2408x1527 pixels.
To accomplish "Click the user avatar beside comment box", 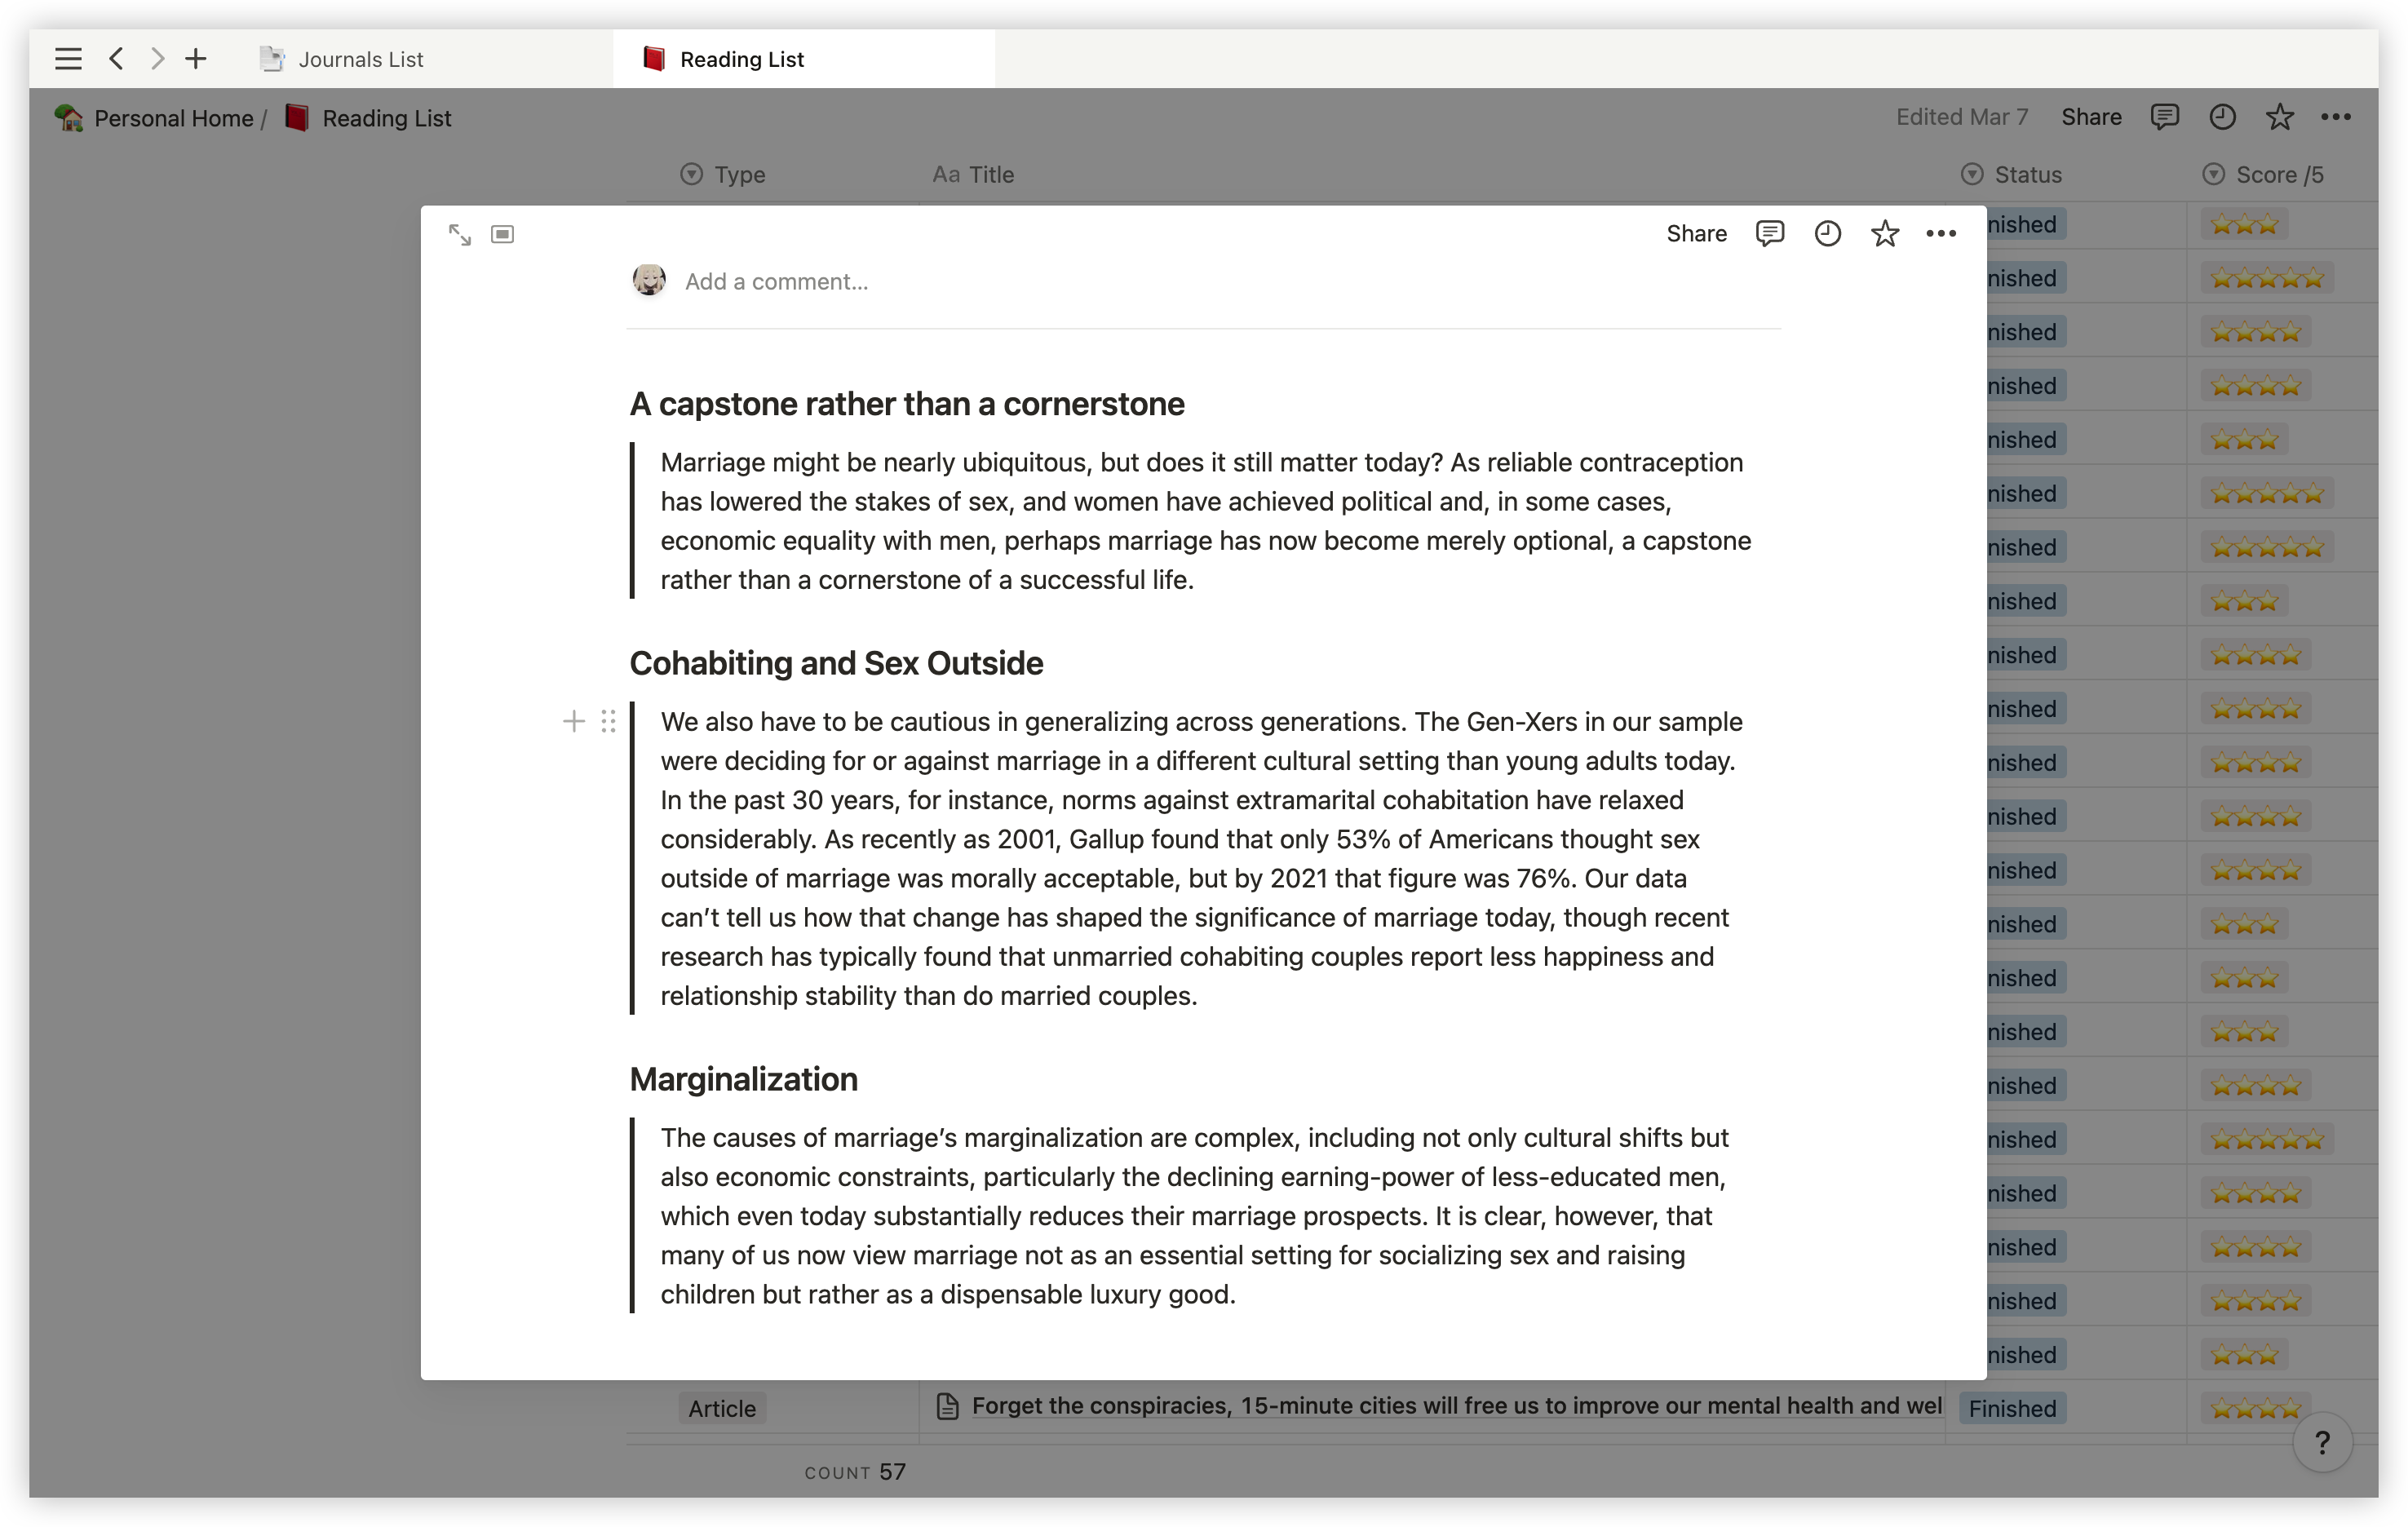I will (649, 280).
